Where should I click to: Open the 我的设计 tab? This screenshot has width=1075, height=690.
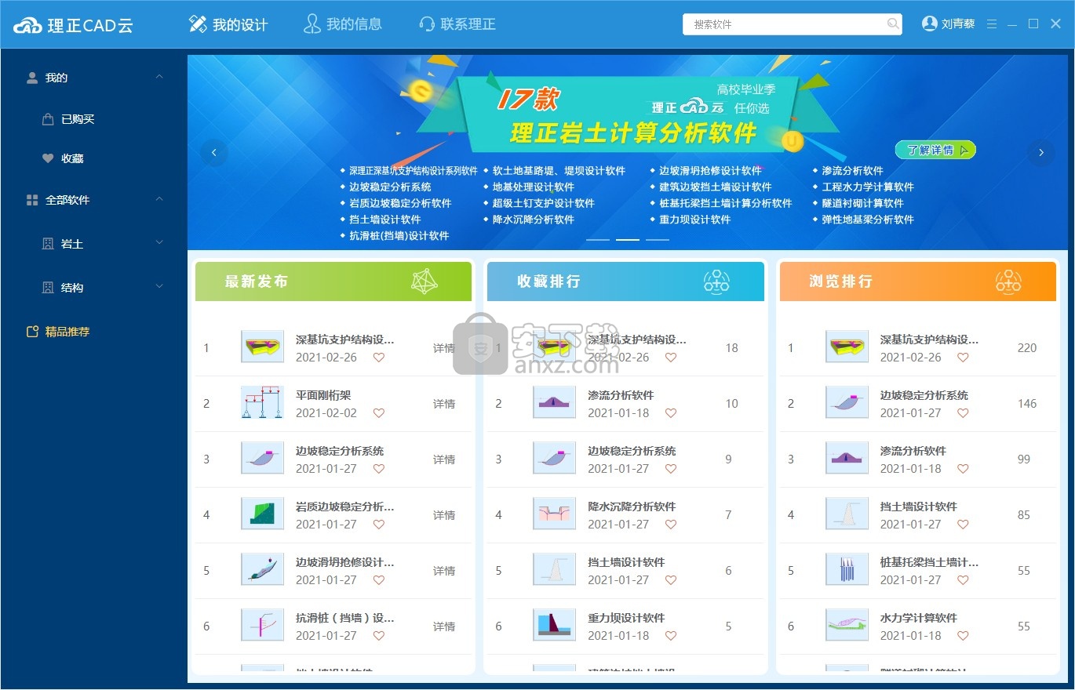click(228, 24)
